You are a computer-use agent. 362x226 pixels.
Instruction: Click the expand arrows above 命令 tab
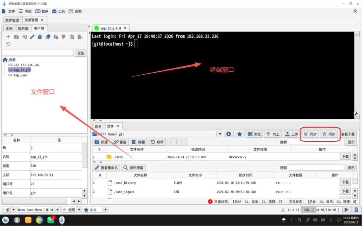click(x=97, y=120)
